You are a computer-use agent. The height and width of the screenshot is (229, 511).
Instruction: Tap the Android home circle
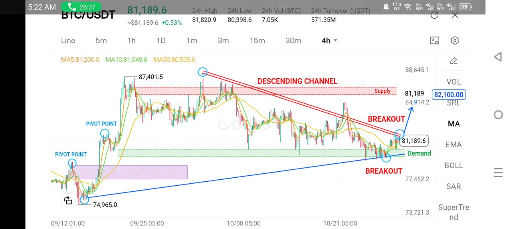498,115
